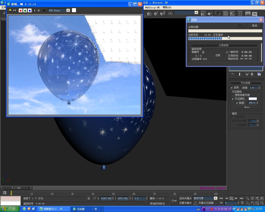Open the Mirror tool in the main toolbar

pos(203,14)
